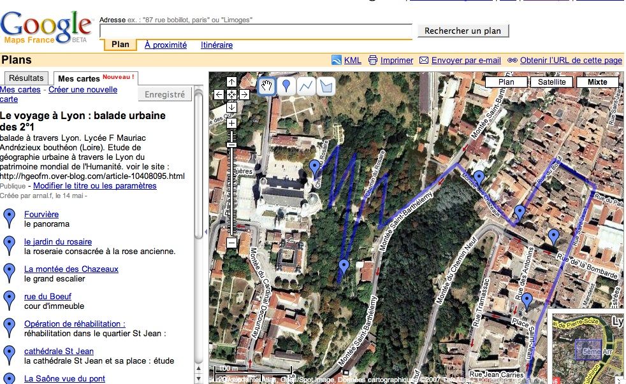Click the marker icon beside cathédrale St Jean
This screenshot has height=384, width=626.
click(x=9, y=355)
